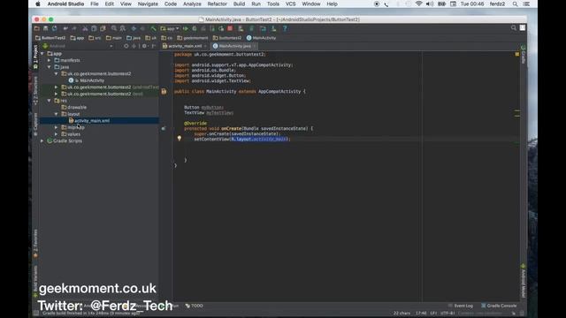Image resolution: width=566 pixels, height=318 pixels.
Task: Open the Build menu
Action: (239, 4)
